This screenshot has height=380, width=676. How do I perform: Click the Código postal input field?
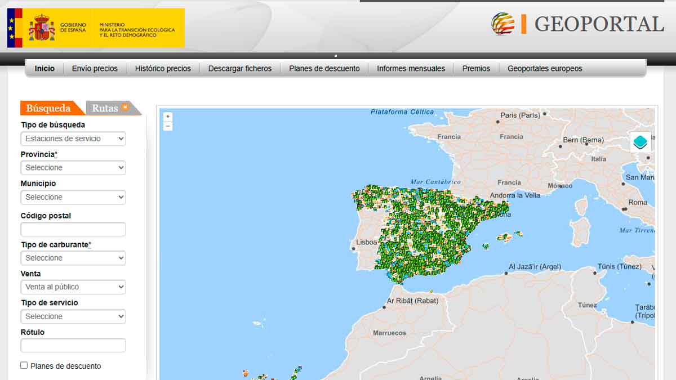73,230
